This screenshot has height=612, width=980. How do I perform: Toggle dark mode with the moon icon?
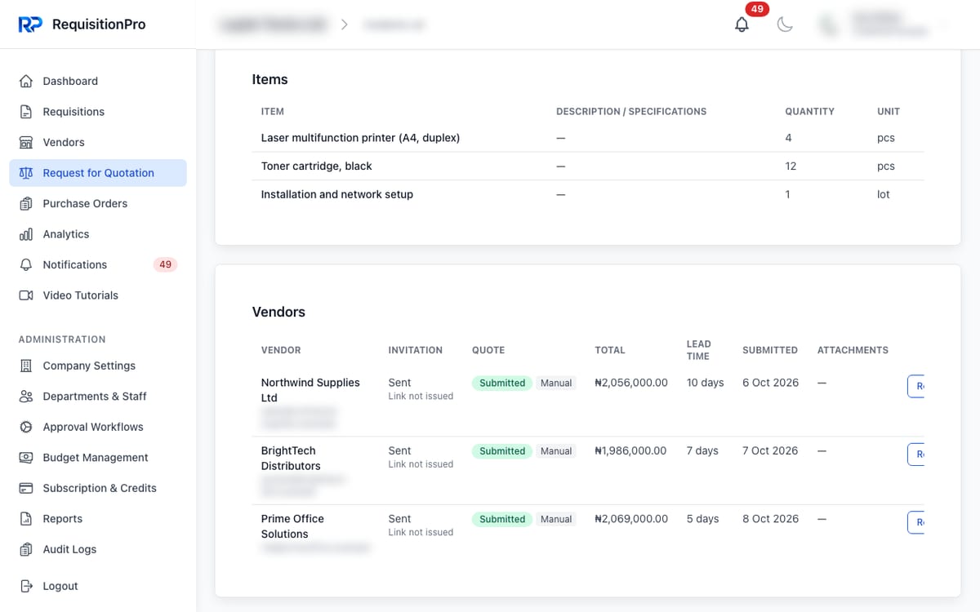(785, 24)
